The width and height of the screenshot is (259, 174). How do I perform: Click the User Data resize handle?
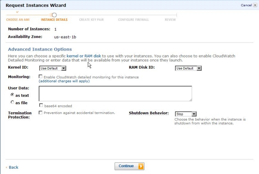coord(191,100)
